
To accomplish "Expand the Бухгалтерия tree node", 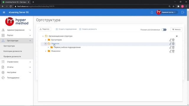I will (45, 40).
